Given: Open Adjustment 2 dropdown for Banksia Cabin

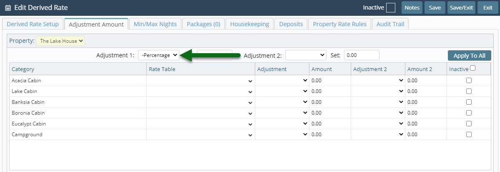Looking at the screenshot, I should coord(378,102).
